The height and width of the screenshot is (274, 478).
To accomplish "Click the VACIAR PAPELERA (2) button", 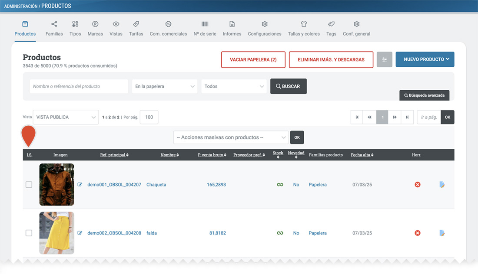I will click(x=253, y=59).
